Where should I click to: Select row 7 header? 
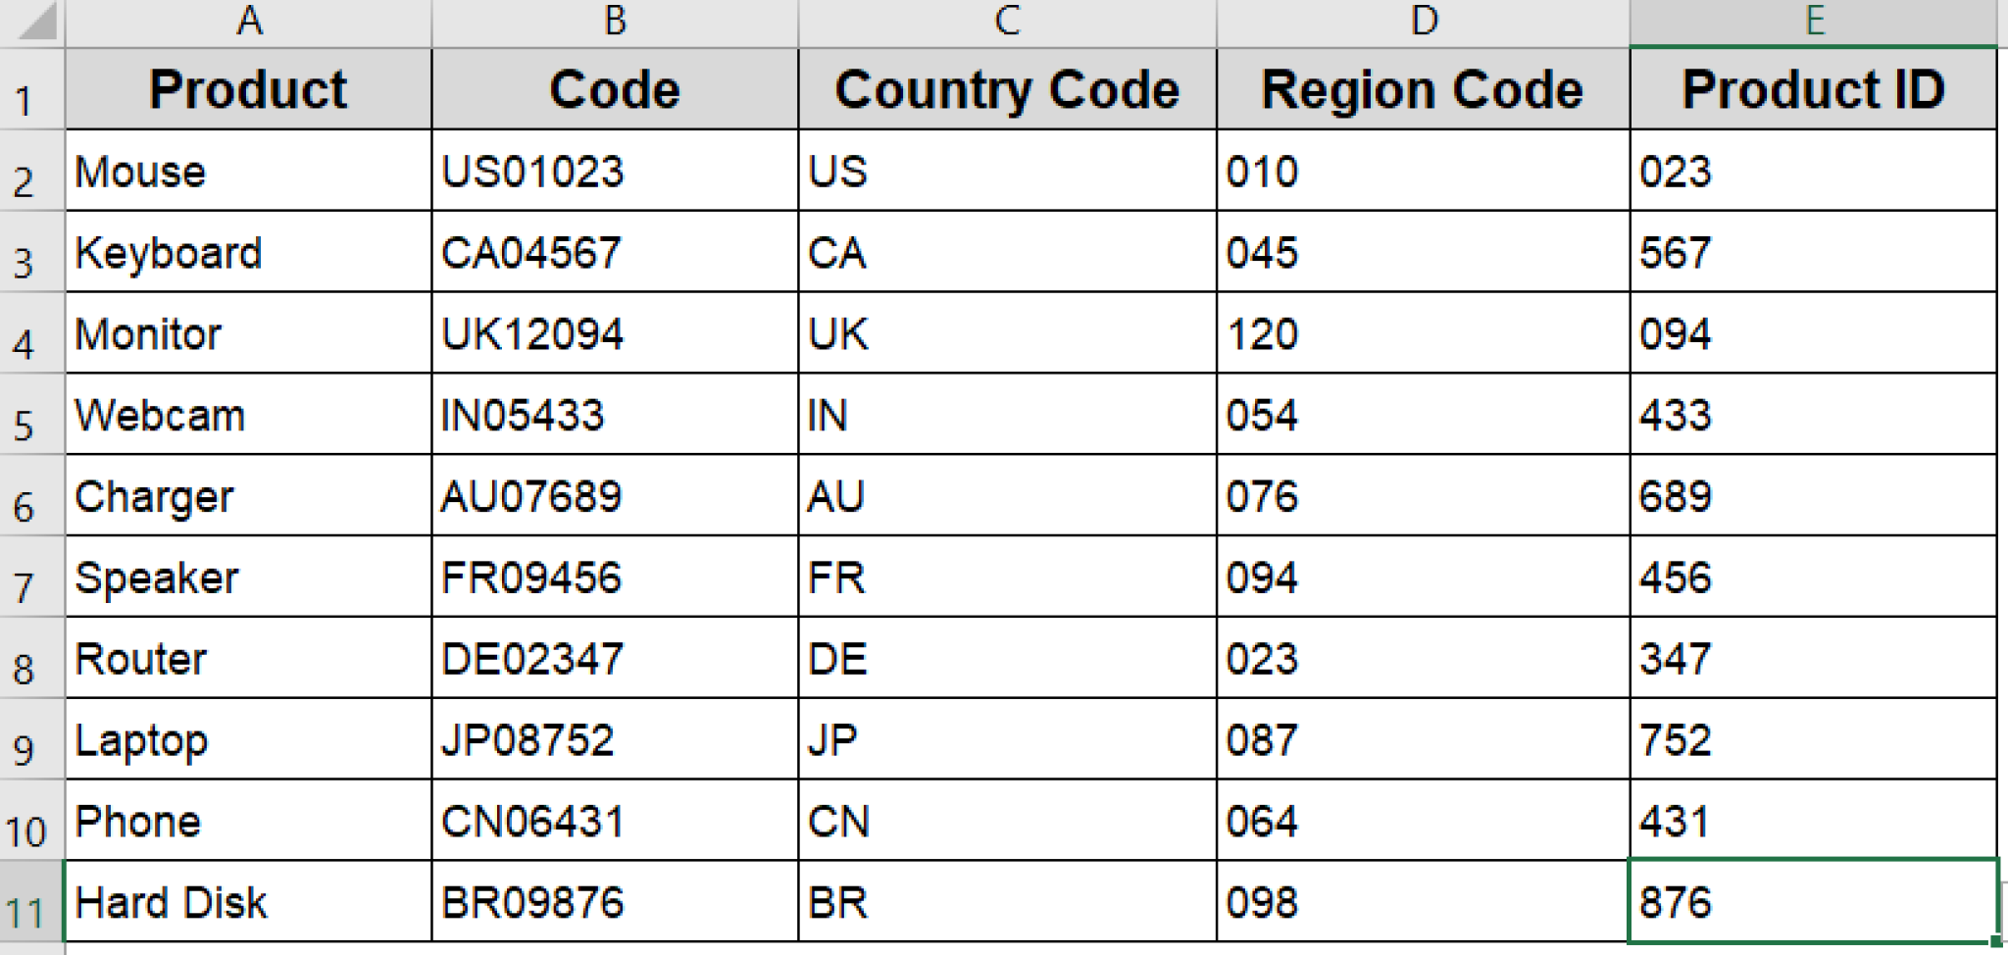click(x=27, y=577)
